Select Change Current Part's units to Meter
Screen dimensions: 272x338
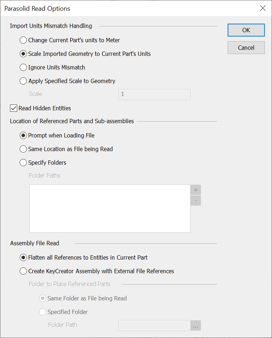click(x=23, y=40)
